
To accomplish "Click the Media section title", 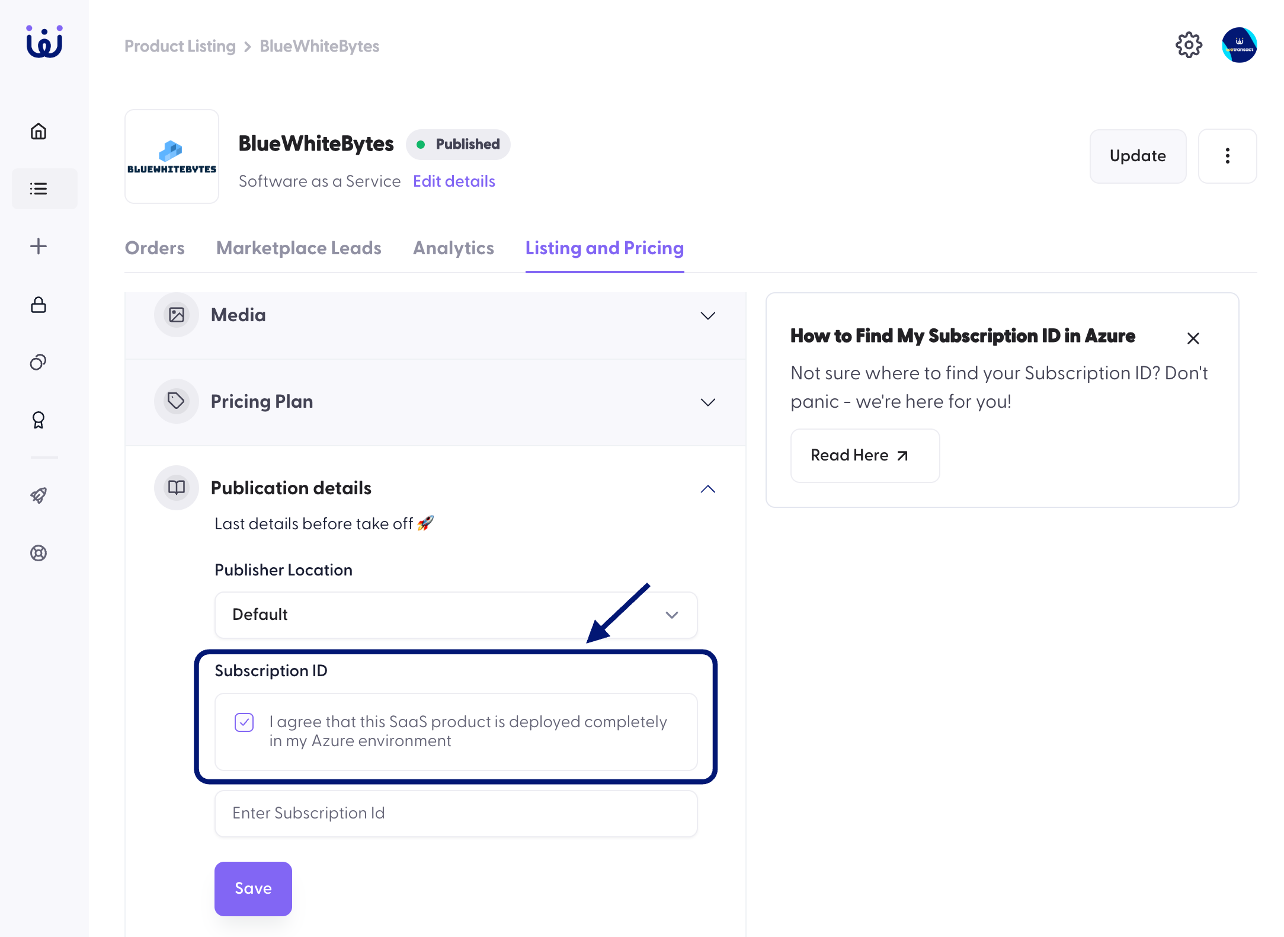I will tap(238, 315).
